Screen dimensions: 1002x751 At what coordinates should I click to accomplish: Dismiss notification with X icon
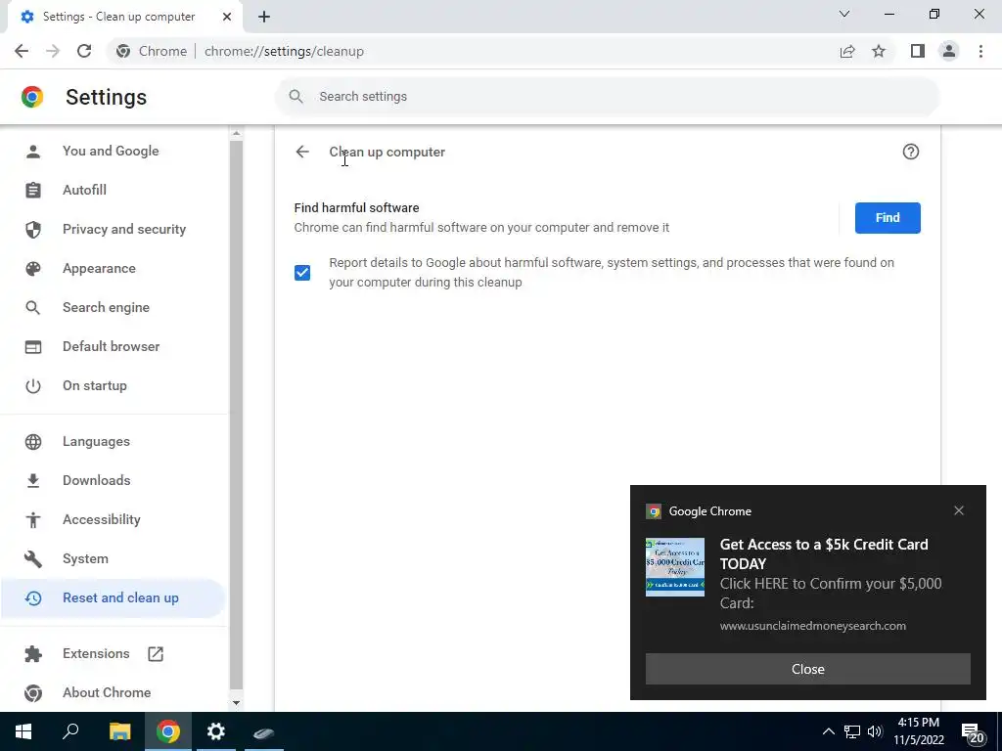click(x=959, y=510)
